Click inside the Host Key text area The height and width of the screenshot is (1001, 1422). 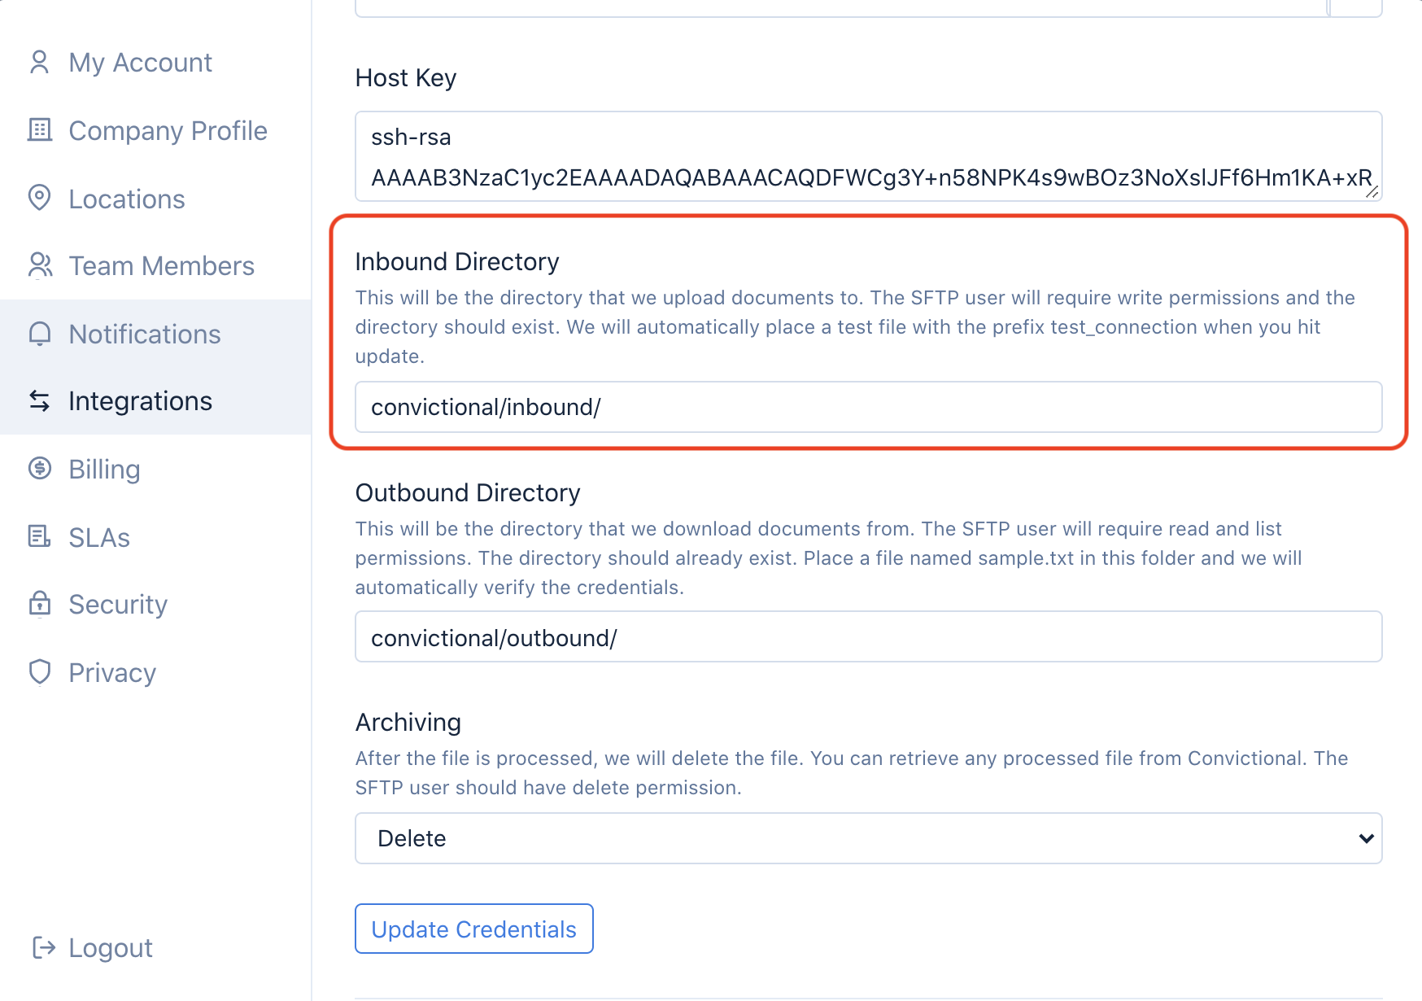pyautogui.click(x=868, y=156)
